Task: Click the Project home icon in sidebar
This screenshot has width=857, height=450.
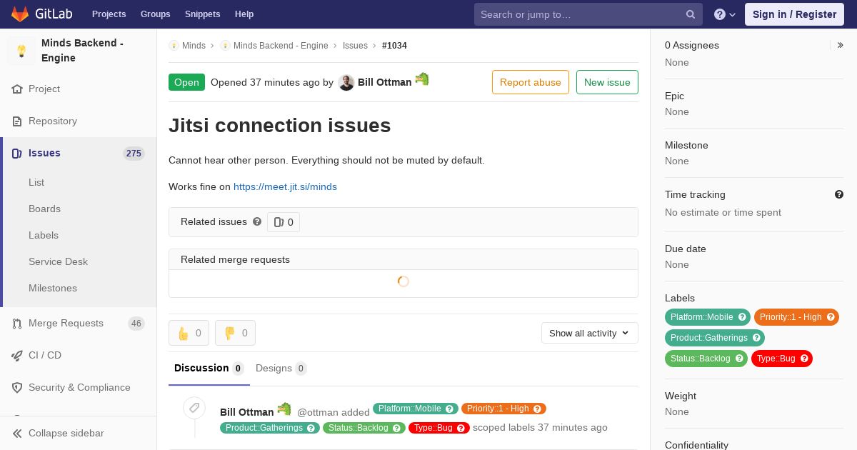Action: pos(17,89)
